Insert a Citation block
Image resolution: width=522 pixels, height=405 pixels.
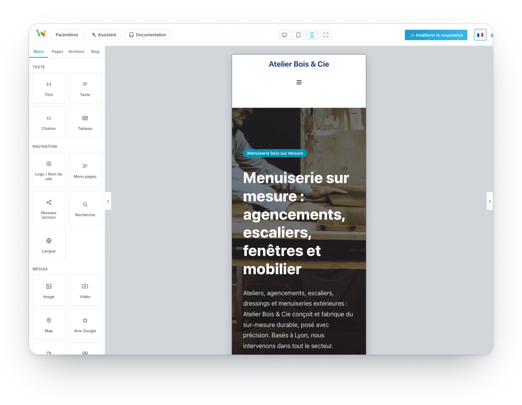(x=49, y=122)
